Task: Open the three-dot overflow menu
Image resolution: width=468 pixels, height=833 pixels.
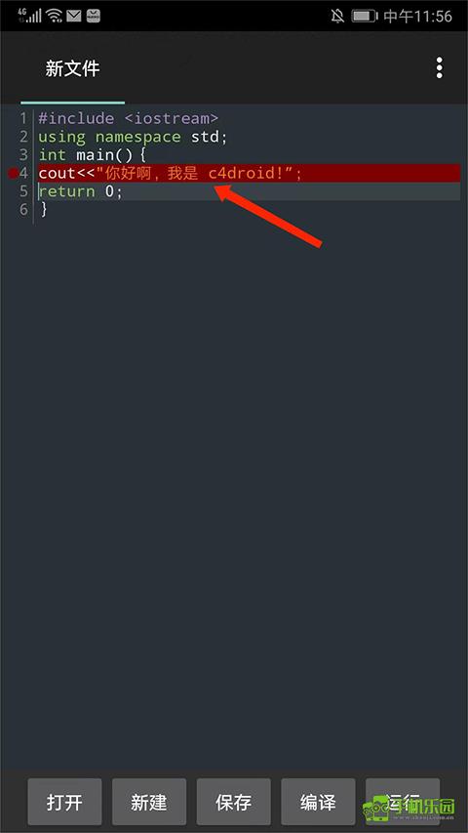Action: coord(439,68)
